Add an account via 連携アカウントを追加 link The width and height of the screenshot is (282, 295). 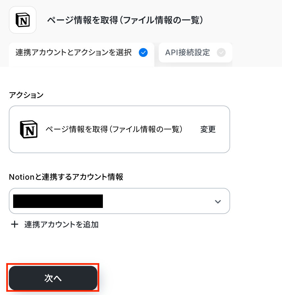61,225
